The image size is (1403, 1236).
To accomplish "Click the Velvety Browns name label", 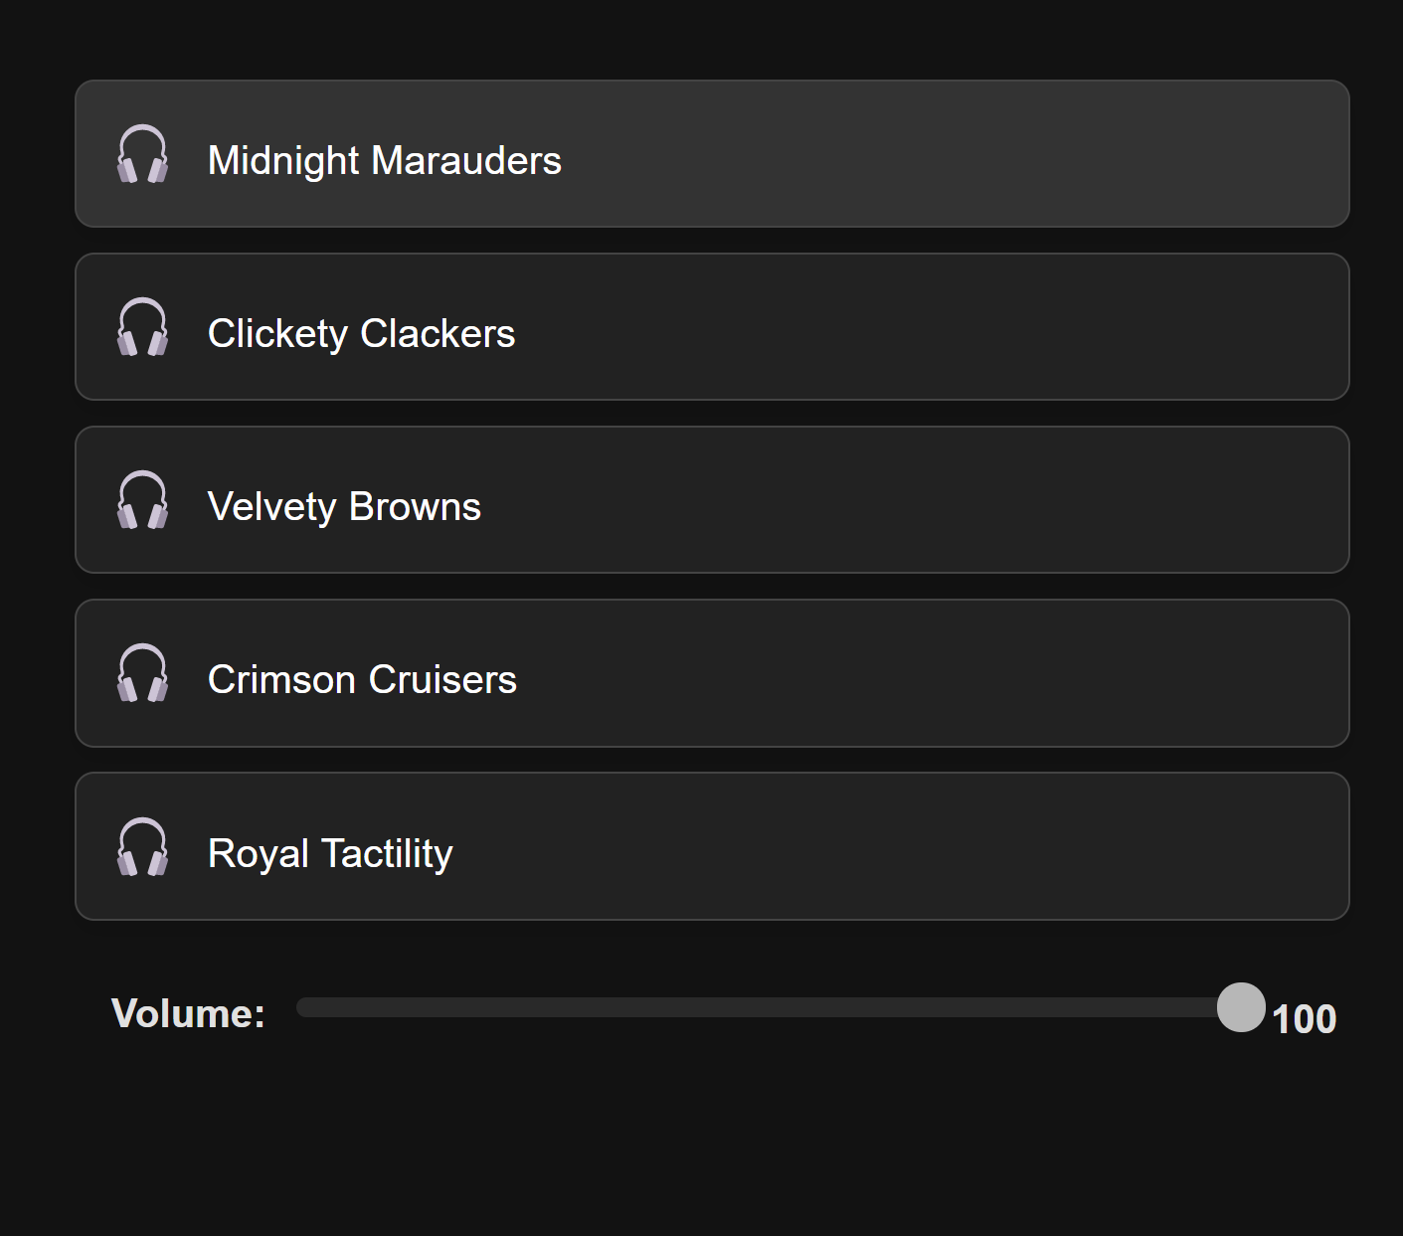I will 344,506.
